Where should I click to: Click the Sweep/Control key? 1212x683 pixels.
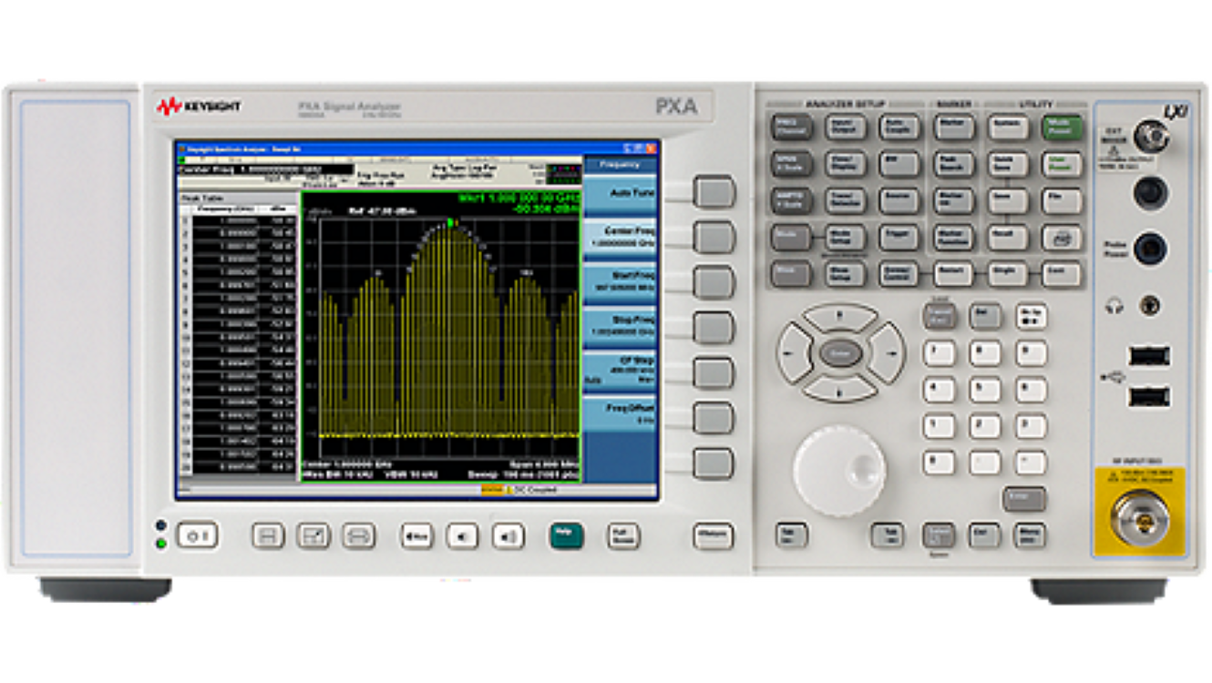(x=899, y=273)
